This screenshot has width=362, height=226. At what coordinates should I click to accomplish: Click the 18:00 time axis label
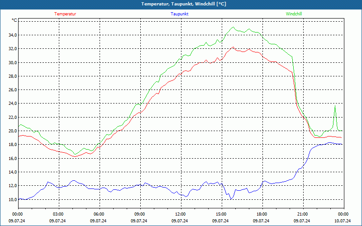[262, 214]
